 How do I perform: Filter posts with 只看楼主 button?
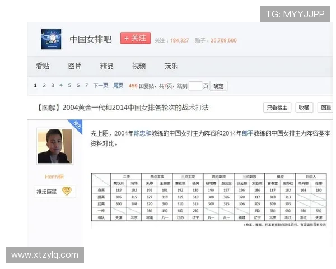coord(277,108)
